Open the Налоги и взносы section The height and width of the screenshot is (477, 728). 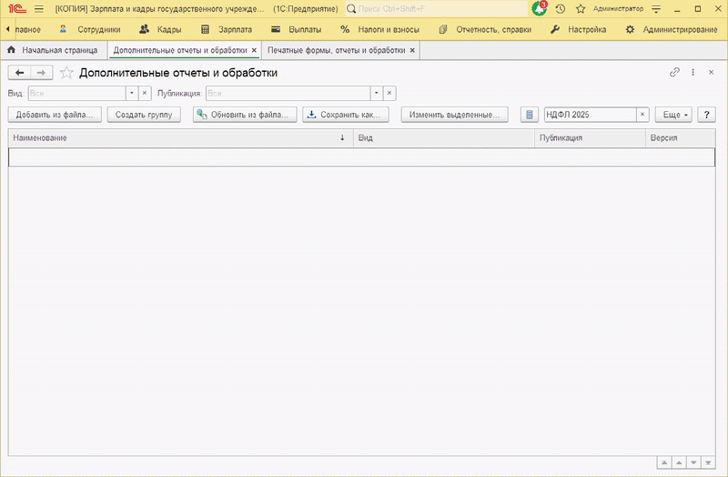click(x=379, y=30)
